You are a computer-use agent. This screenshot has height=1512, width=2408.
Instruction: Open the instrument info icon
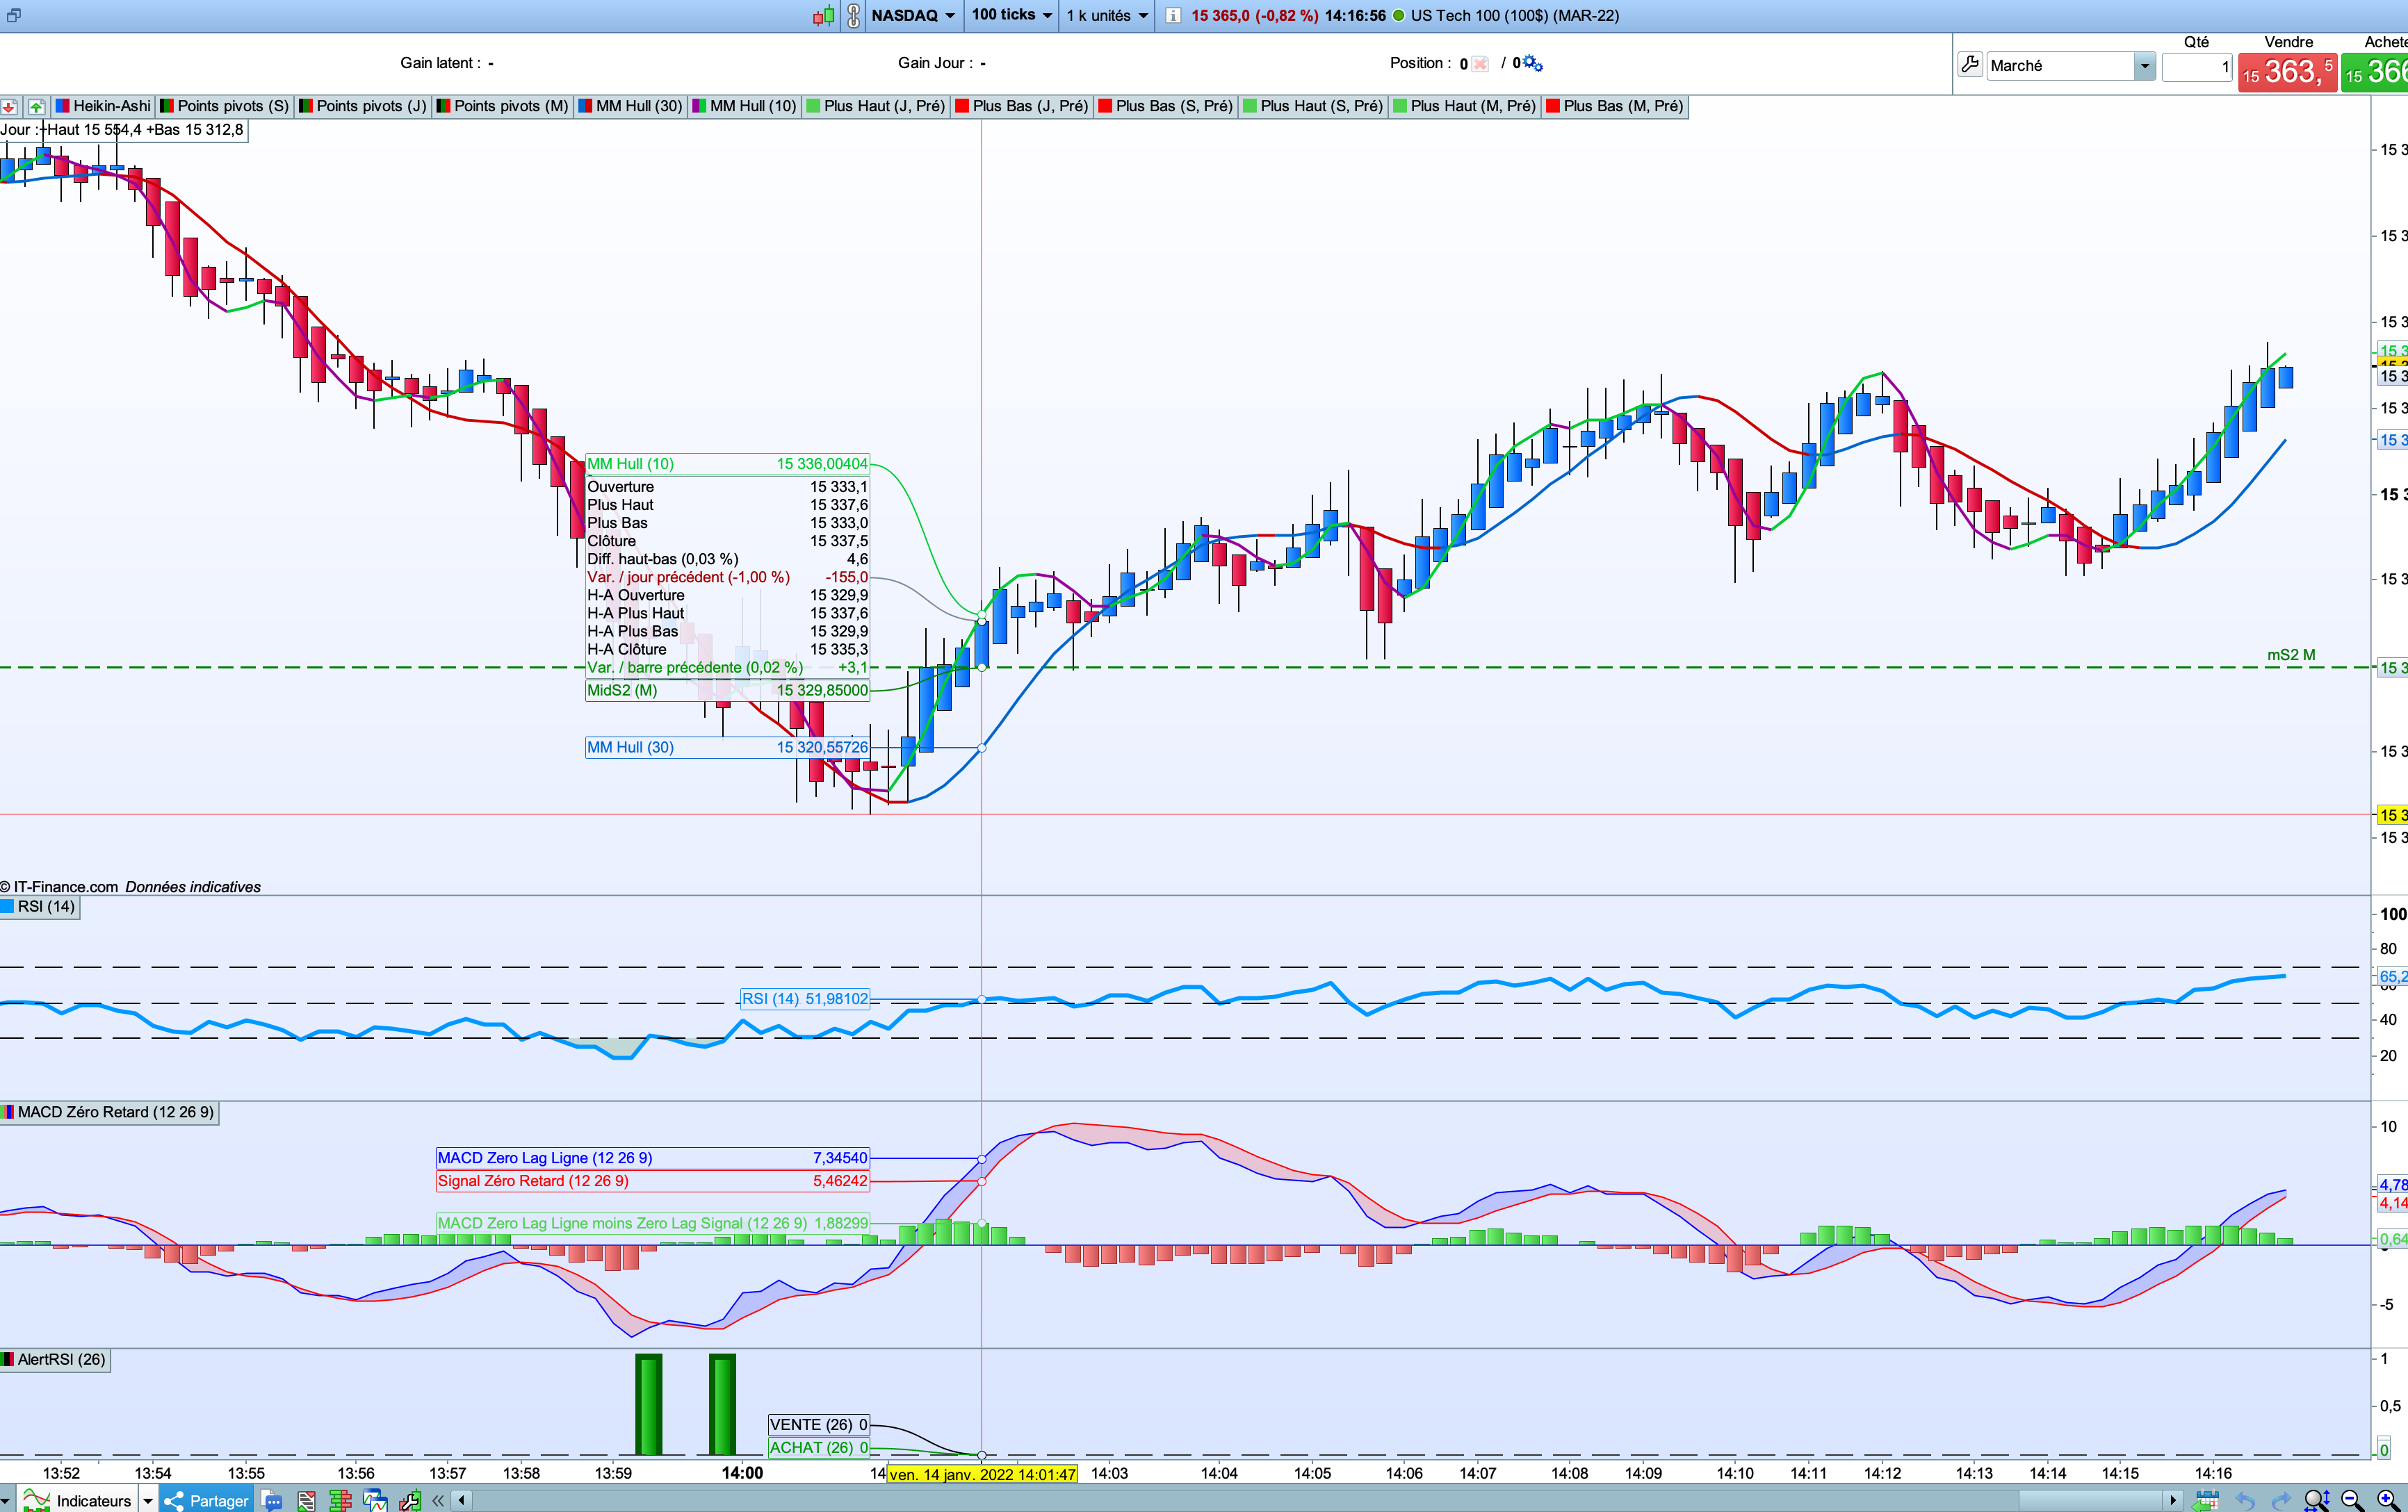point(1173,15)
